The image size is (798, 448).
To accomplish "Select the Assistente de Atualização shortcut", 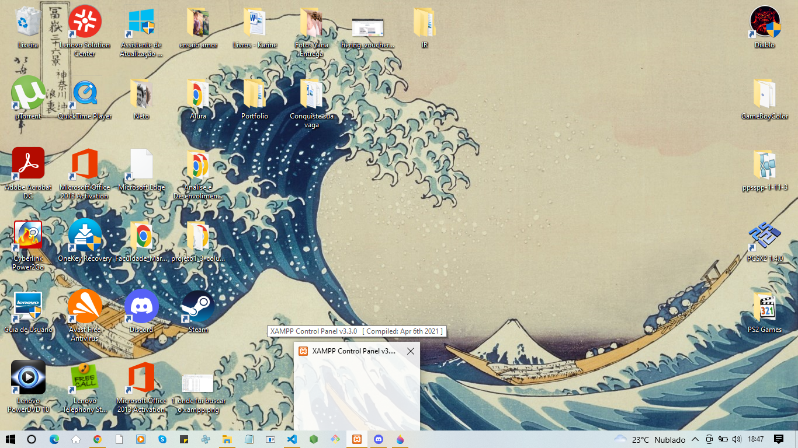I will [141, 32].
